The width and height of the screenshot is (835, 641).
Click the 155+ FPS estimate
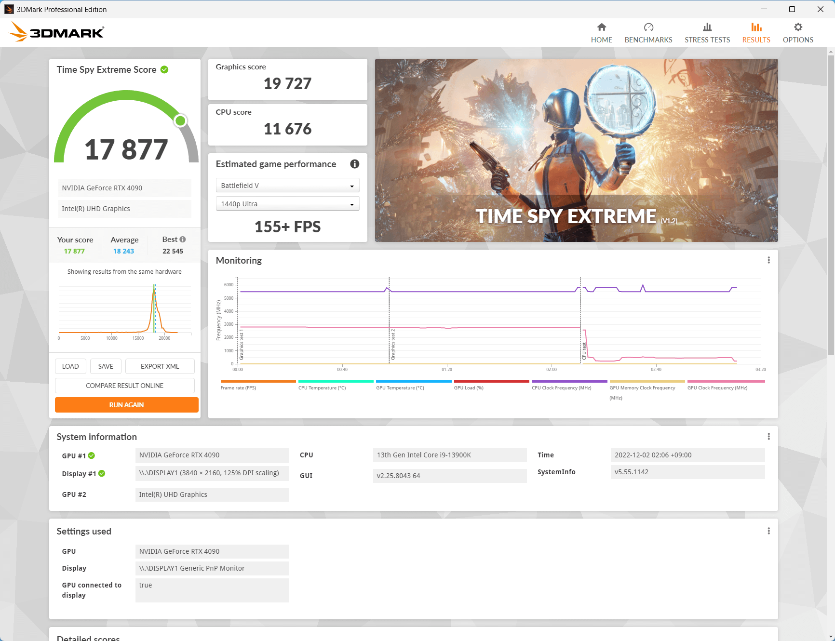point(287,227)
